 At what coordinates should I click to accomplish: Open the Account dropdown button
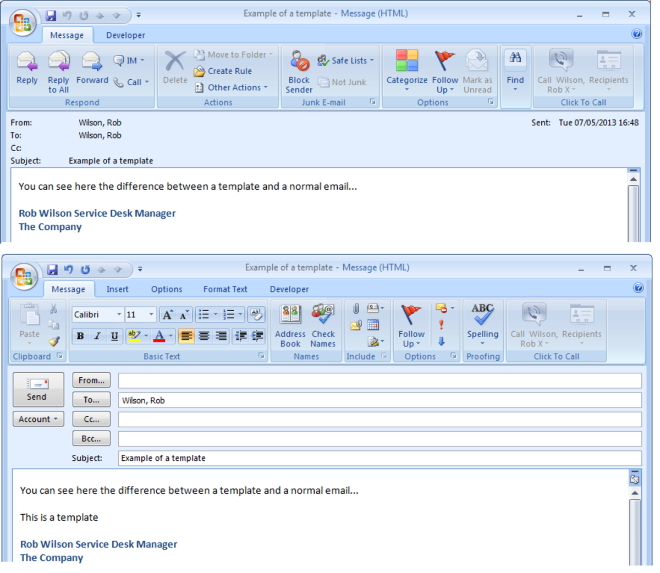point(38,419)
